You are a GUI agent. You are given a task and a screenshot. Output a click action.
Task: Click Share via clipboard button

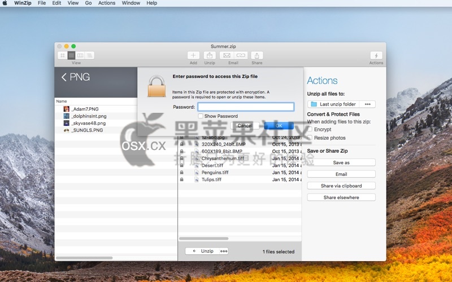point(341,186)
